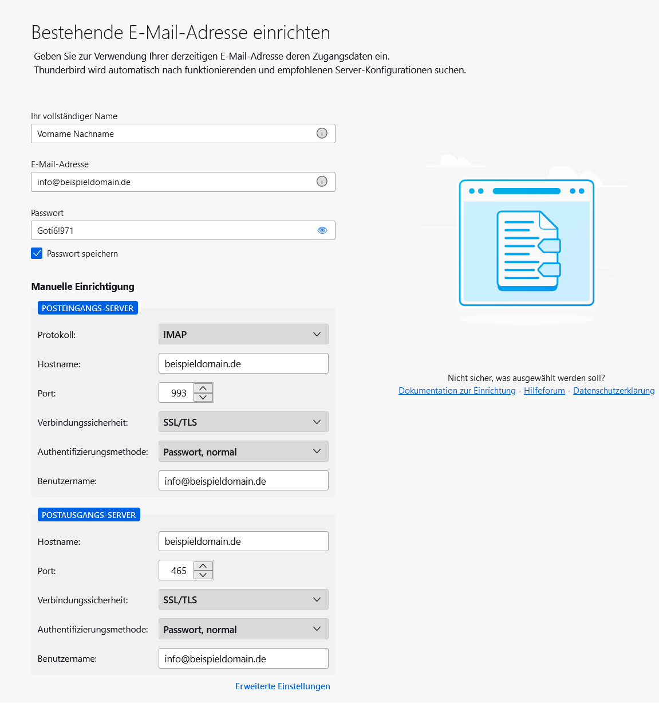
Task: Change the outgoing Authentifizierungsmethode selection
Action: [243, 629]
